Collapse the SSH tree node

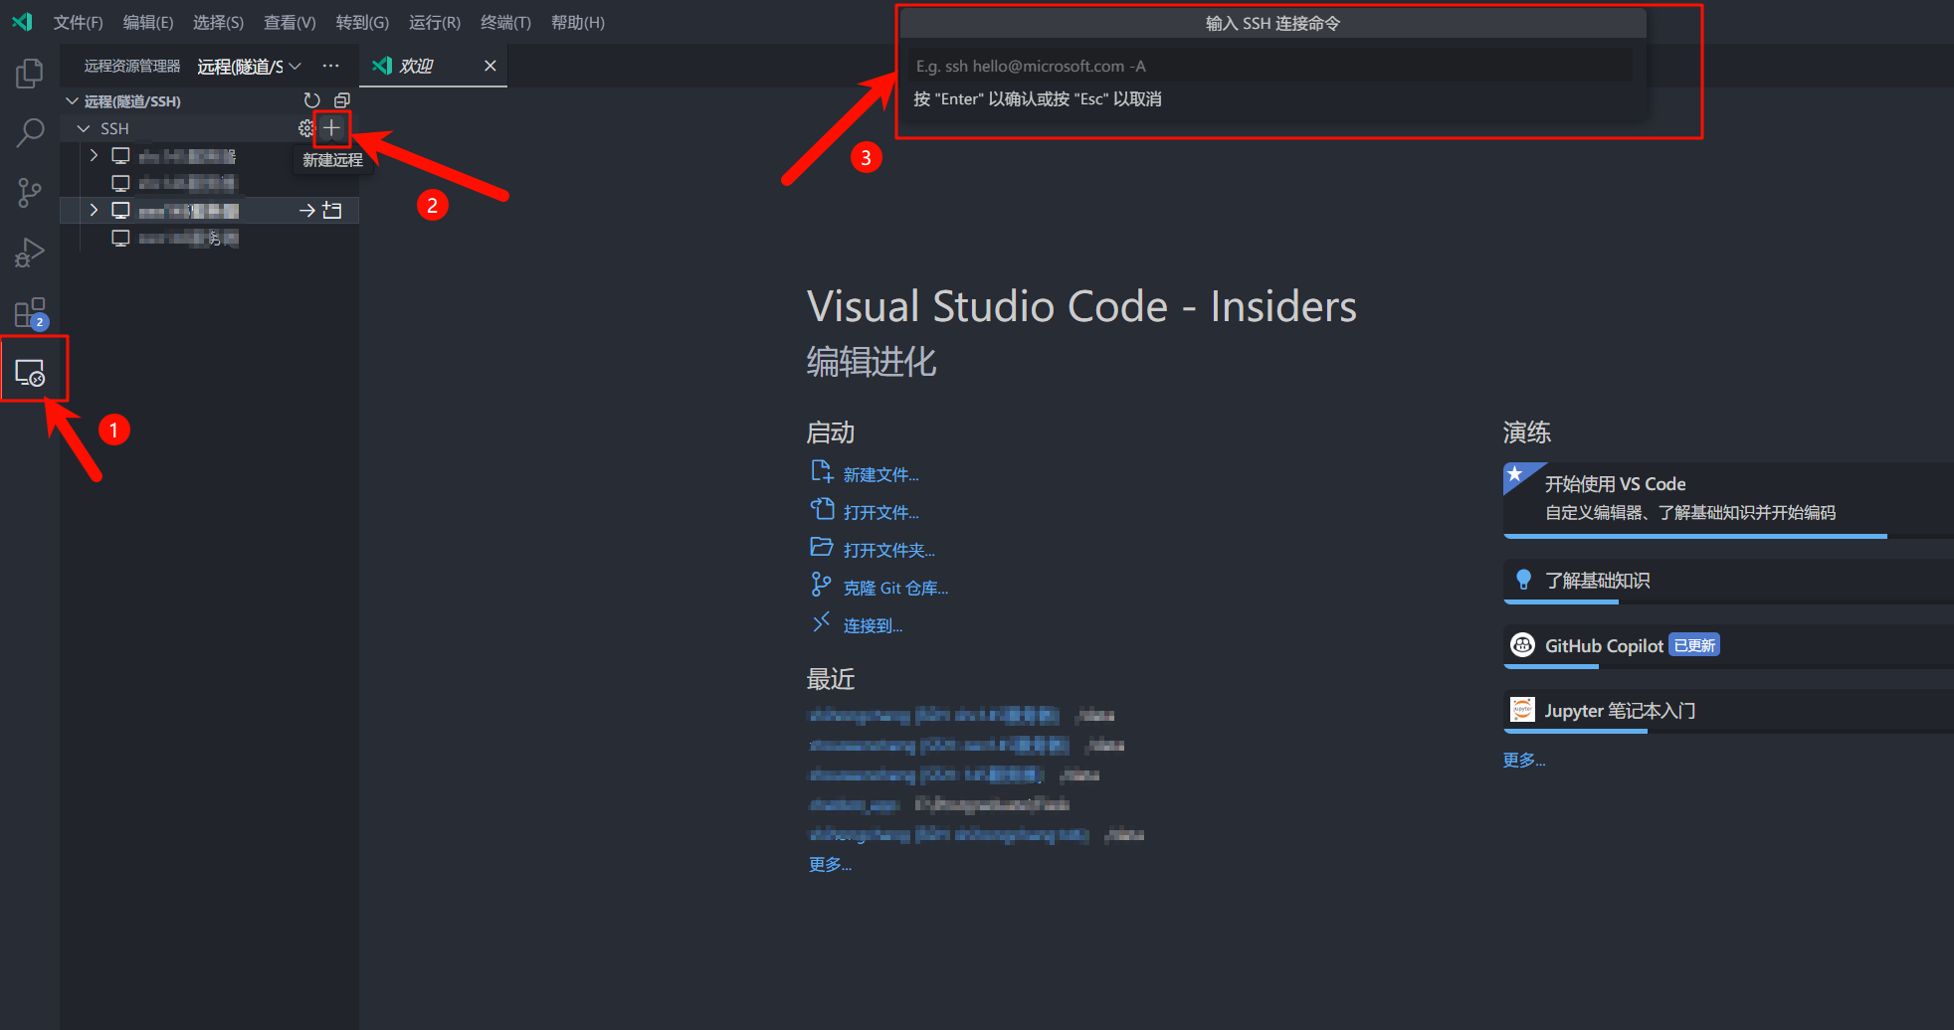(84, 128)
